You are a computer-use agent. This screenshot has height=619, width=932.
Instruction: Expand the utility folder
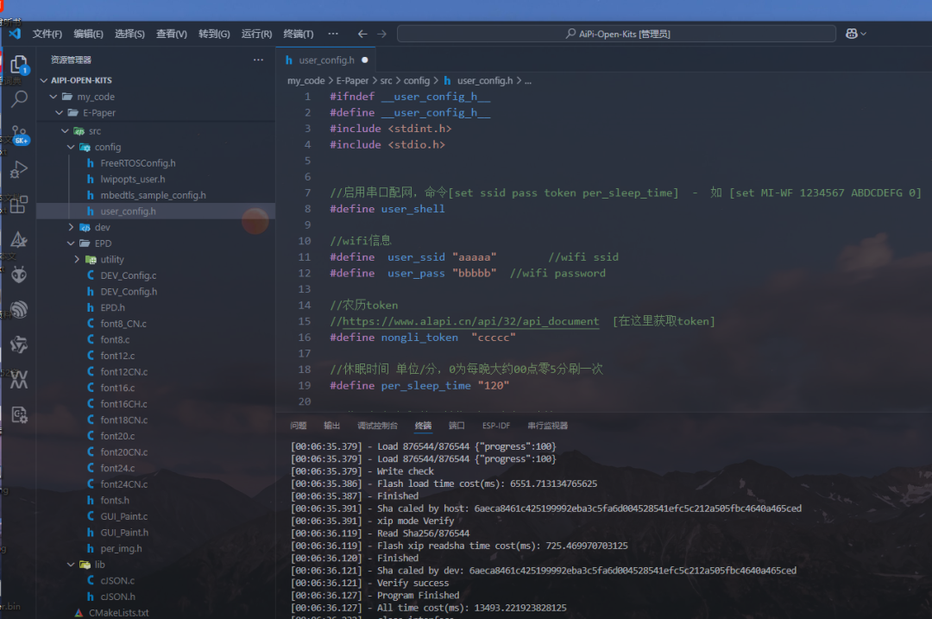(x=77, y=259)
